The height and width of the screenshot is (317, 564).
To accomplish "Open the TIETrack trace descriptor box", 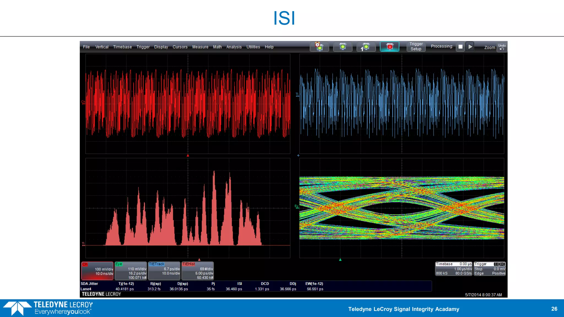I will [164, 271].
